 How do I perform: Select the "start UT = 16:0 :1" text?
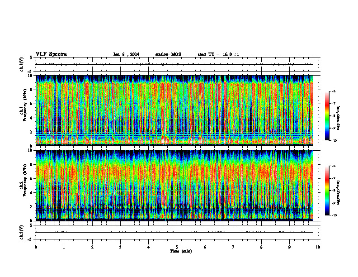(x=218, y=54)
